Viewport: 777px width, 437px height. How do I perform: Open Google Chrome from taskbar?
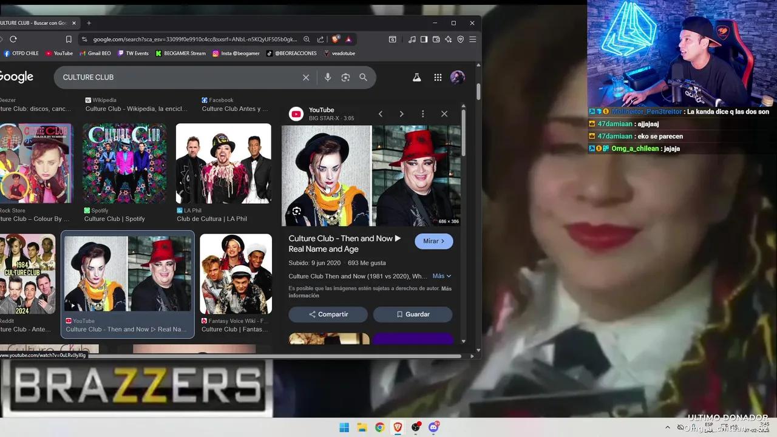click(x=379, y=427)
